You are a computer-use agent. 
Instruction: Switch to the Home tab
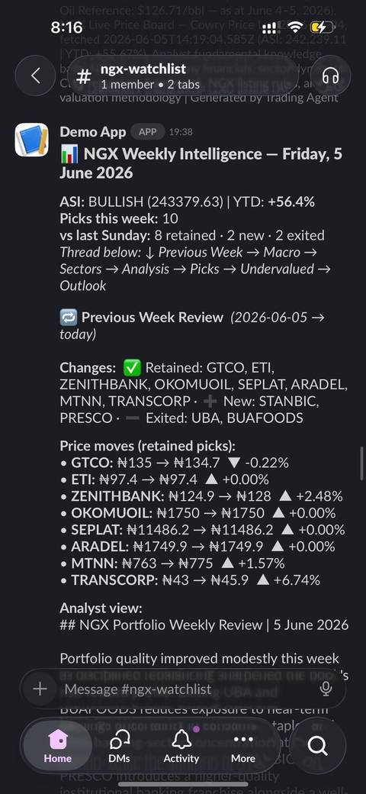58,747
